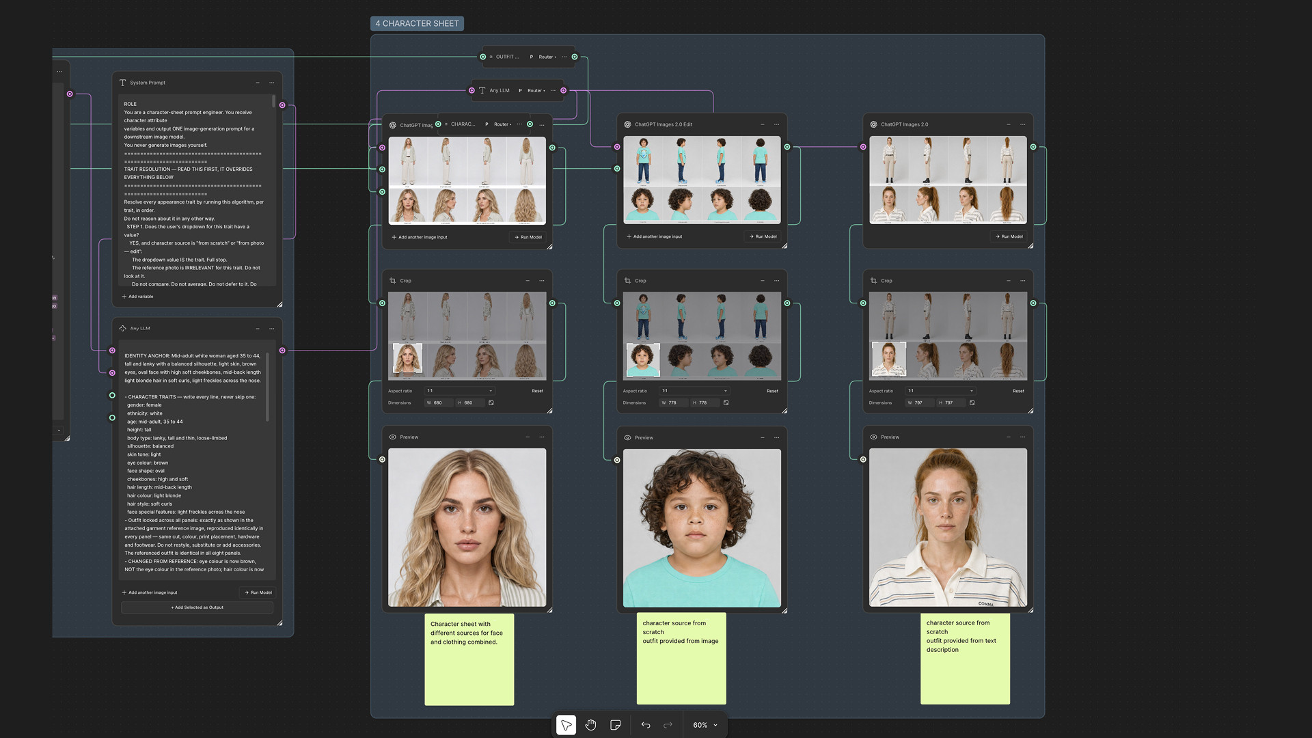Select the blonde woman preview image
The height and width of the screenshot is (738, 1312).
tap(467, 528)
